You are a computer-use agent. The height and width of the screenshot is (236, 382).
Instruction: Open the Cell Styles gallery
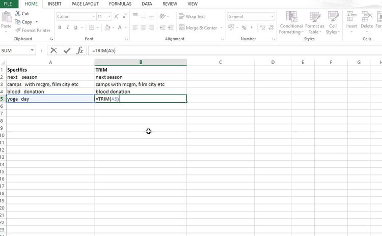point(333,22)
